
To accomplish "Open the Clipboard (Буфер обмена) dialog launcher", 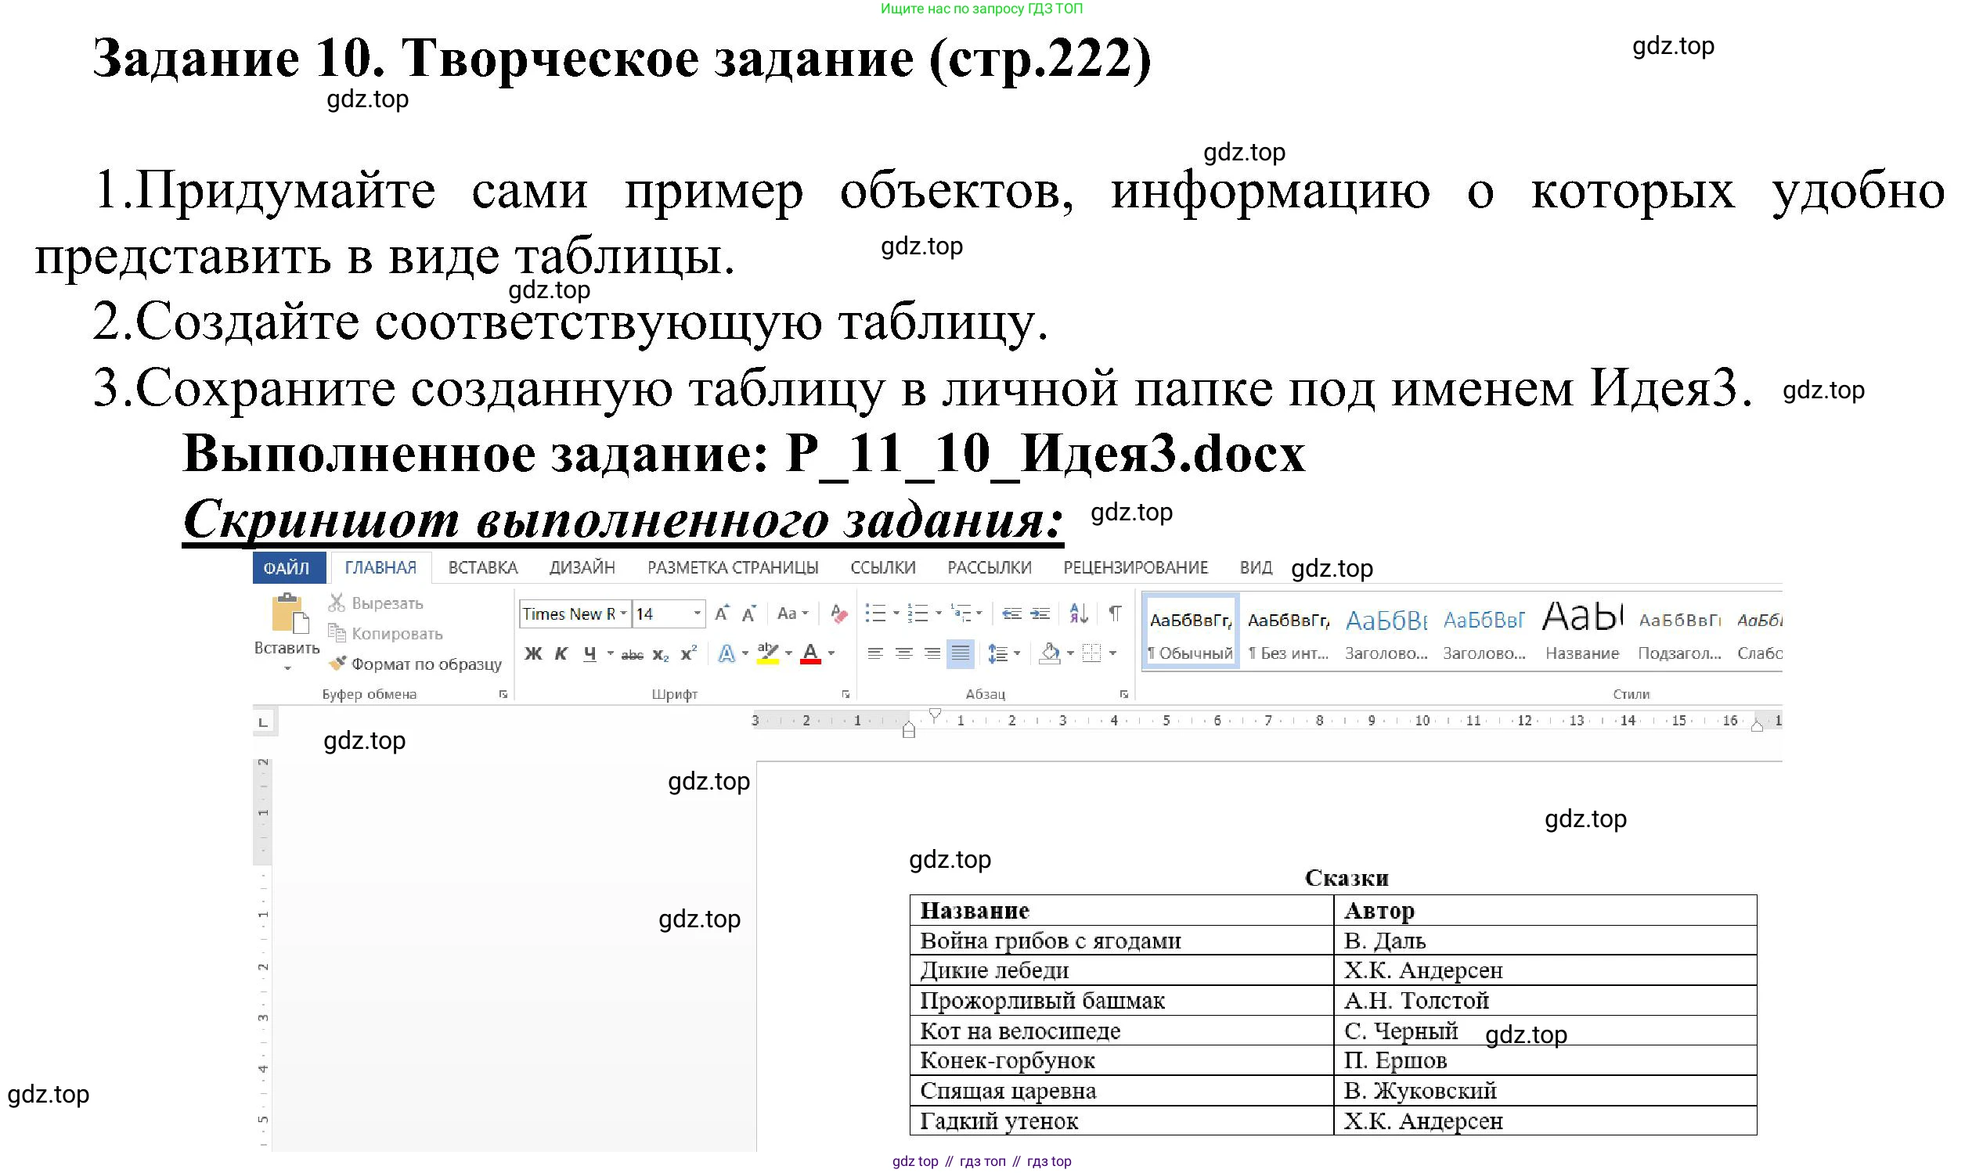I will (503, 695).
